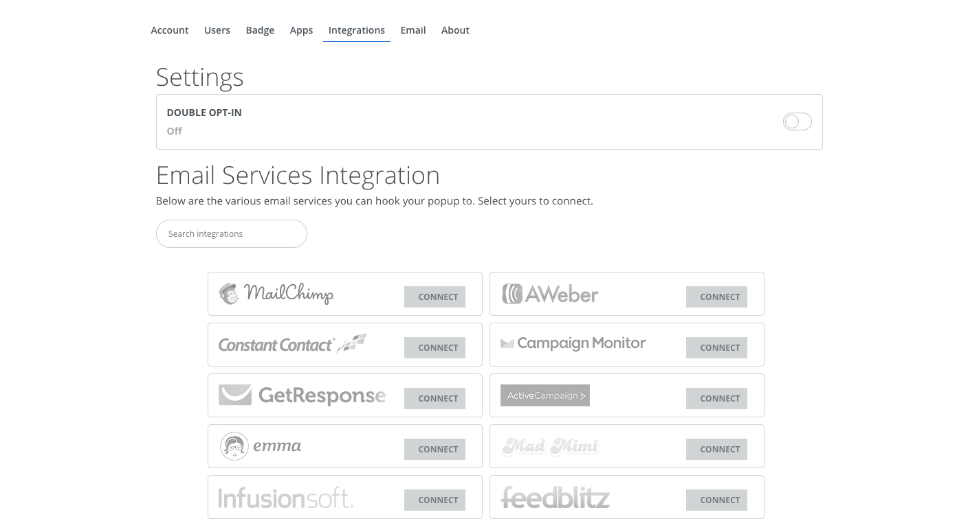Go to the Apps tab
Image resolution: width=979 pixels, height=521 pixels.
[301, 30]
